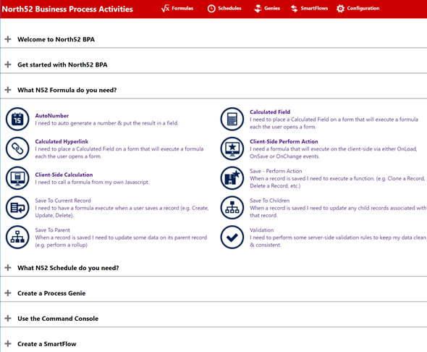Viewport: 427px width, 352px height.
Task: Click the Calculated Field calculator icon
Action: point(232,119)
